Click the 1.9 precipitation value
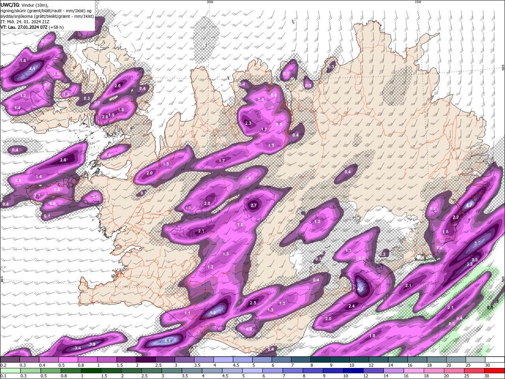505x379 pixels. tap(112, 115)
